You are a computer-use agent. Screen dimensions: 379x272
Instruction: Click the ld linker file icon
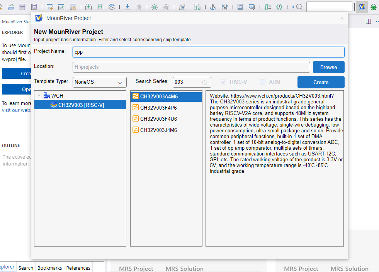pyautogui.click(x=197, y=7)
